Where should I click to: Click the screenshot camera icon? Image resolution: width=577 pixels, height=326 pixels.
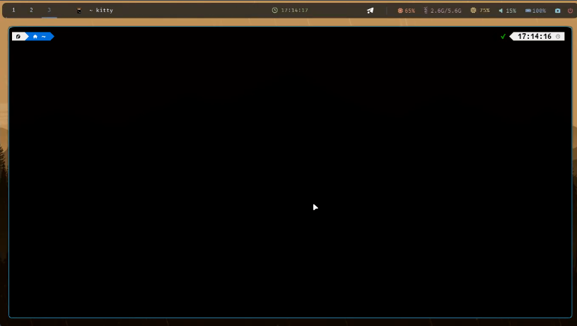click(x=558, y=11)
